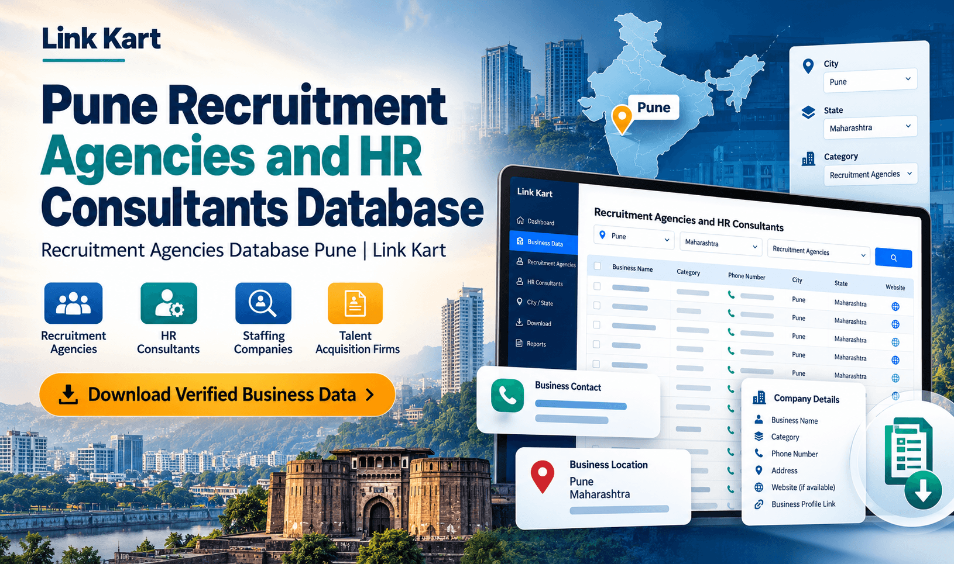Viewport: 954px width, 564px height.
Task: Click the Staffing Companies magnifier icon
Action: pyautogui.click(x=263, y=303)
